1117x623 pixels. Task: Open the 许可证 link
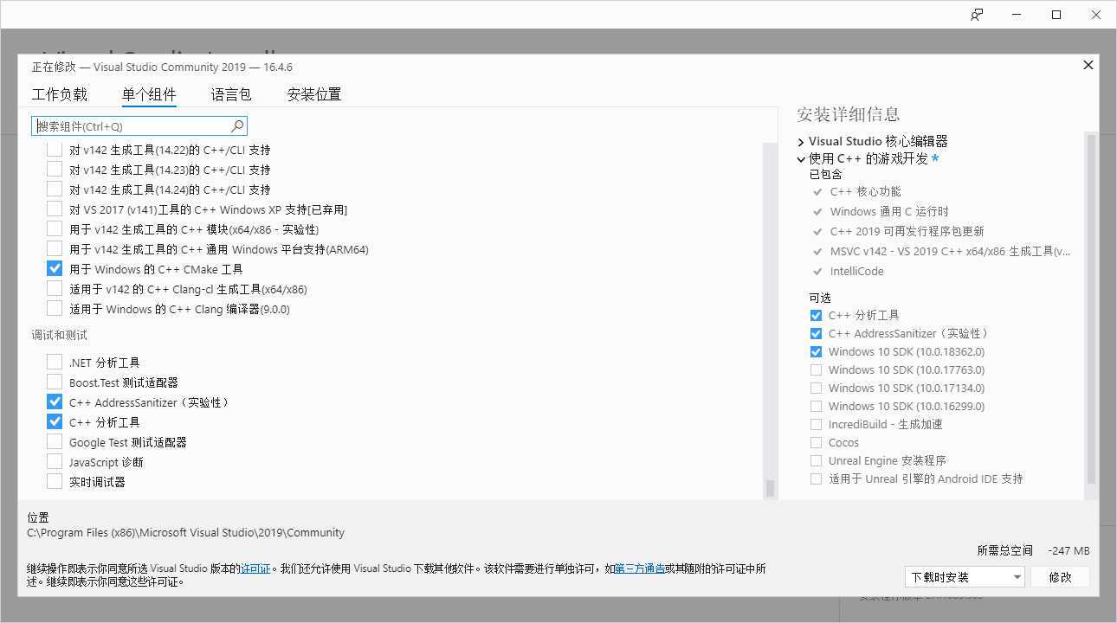pos(255,568)
